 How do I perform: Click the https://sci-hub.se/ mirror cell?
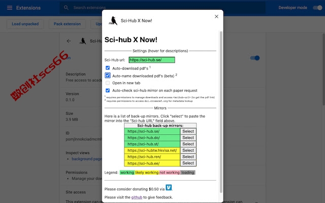[152, 131]
